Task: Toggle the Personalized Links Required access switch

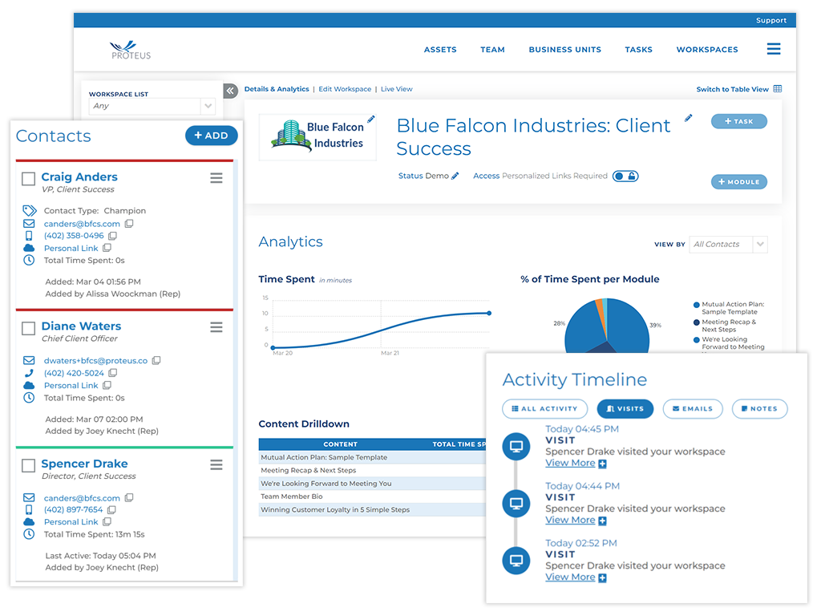Action: 625,176
